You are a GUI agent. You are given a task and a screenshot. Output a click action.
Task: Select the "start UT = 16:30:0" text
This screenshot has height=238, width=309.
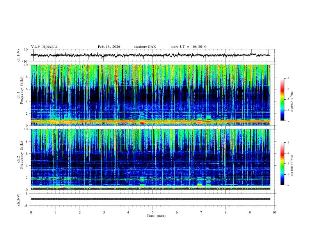tap(188, 47)
